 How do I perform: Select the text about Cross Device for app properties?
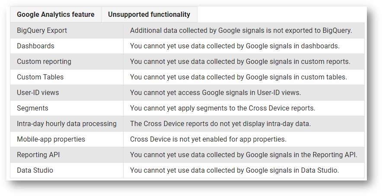pos(208,139)
